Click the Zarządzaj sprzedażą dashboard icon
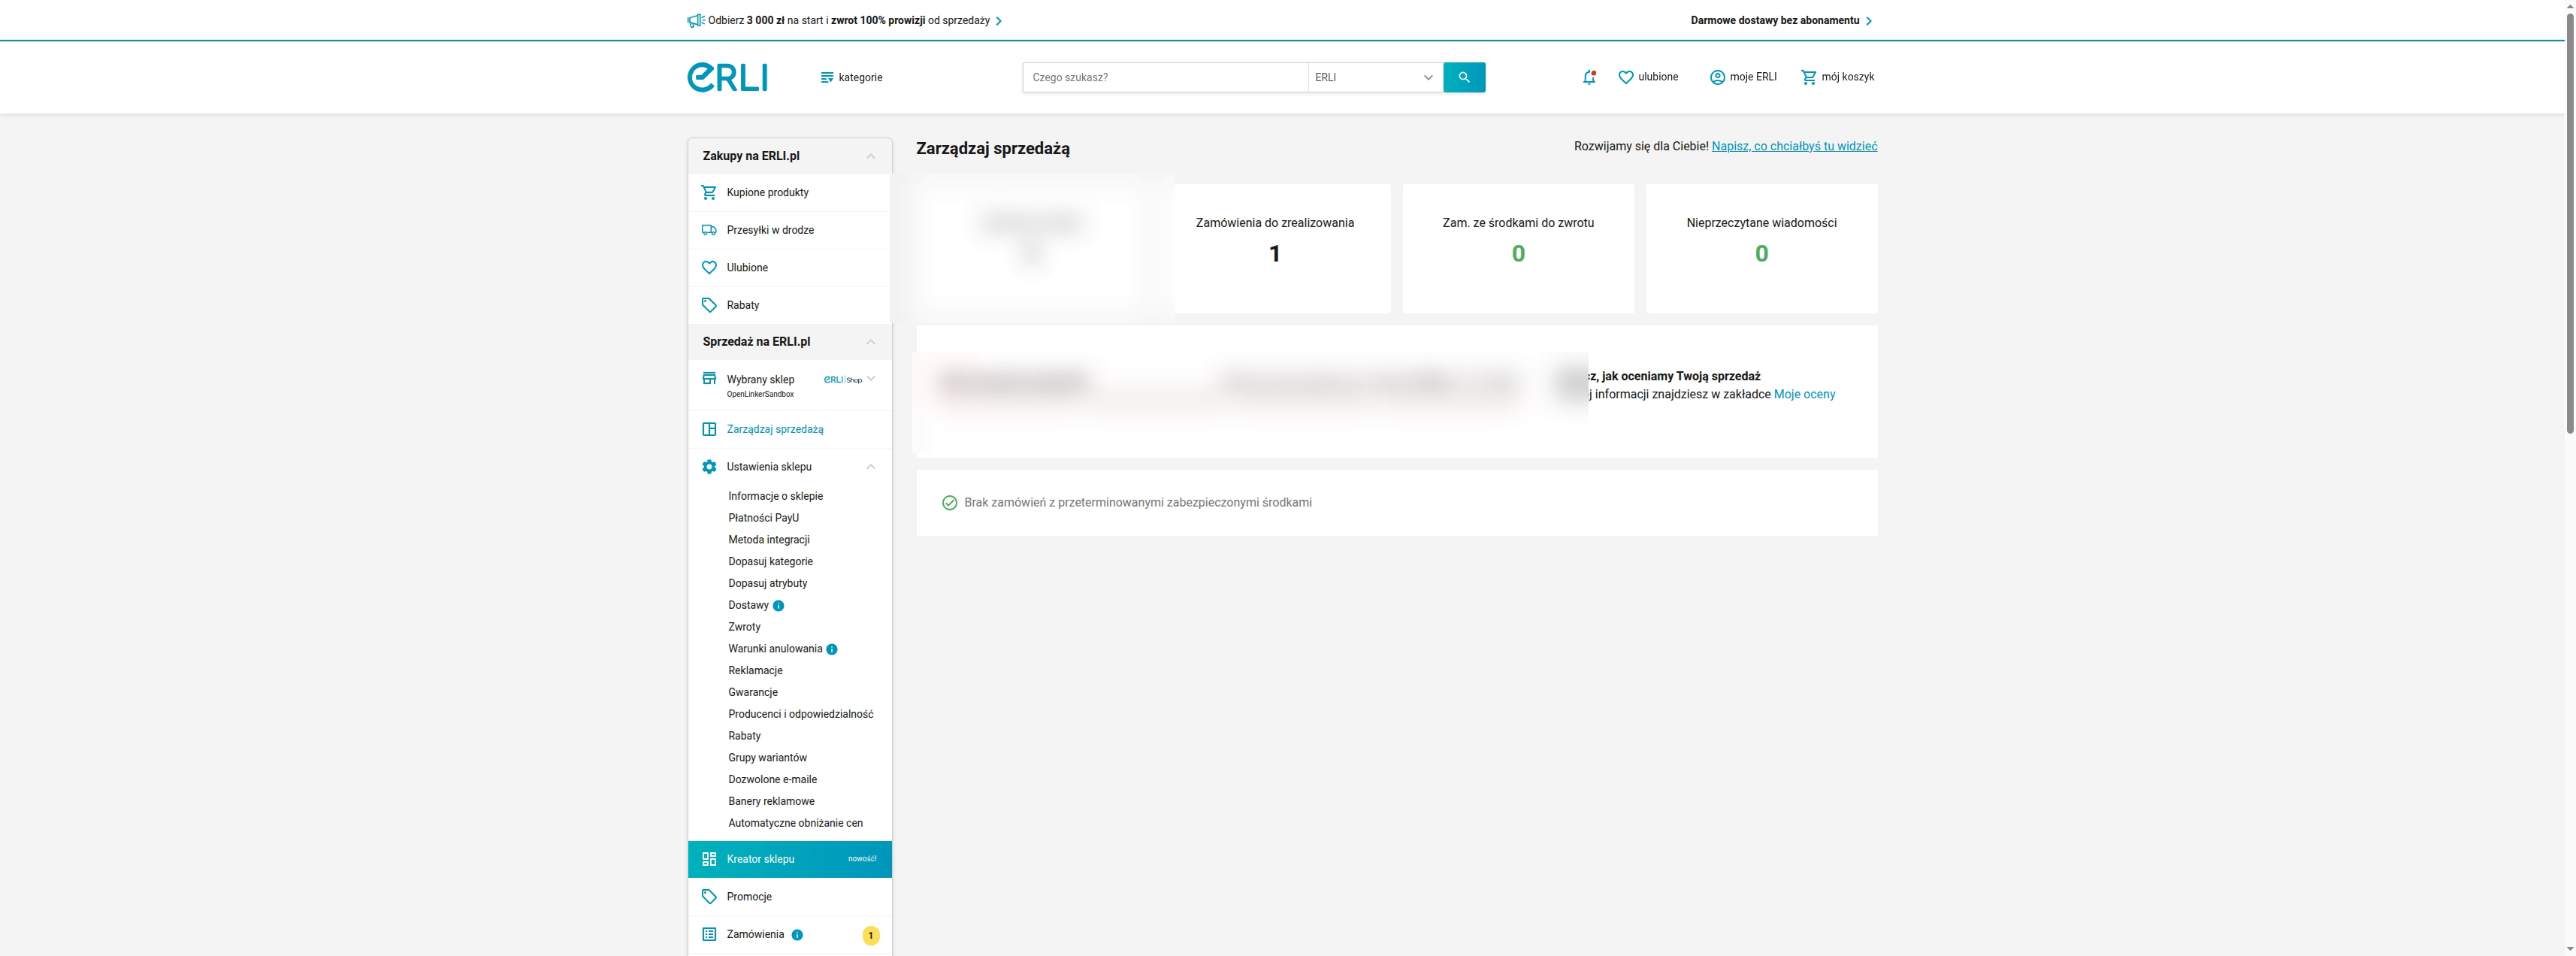This screenshot has width=2576, height=956. (x=709, y=430)
